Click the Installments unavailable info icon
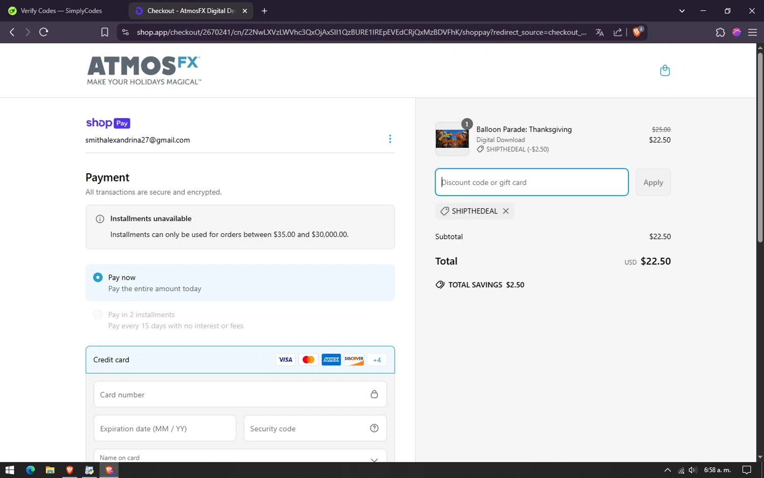This screenshot has height=478, width=764. point(100,219)
